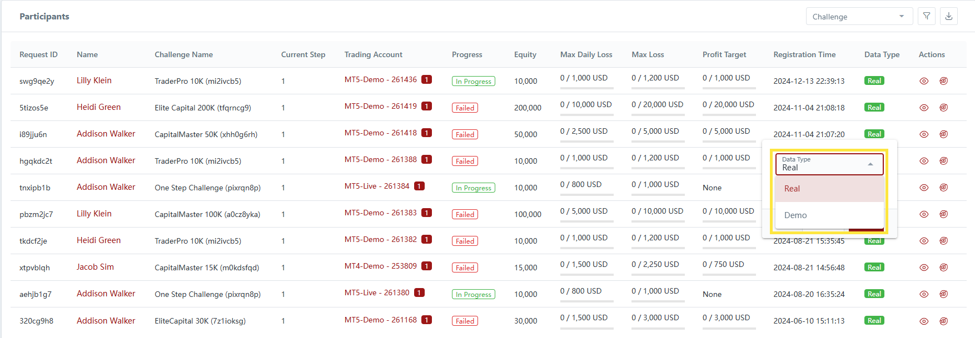Click Failed status tag in 5tizos5e row

[465, 108]
